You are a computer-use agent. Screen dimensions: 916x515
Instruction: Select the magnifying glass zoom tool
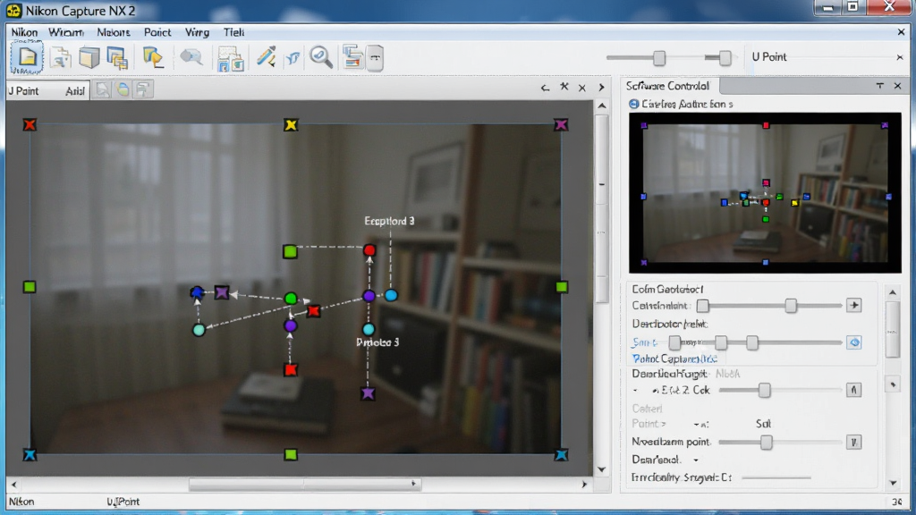point(321,57)
